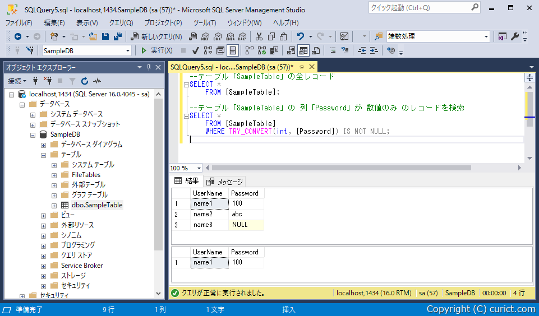Toggle IntelliSense enabled button
Screen dimensions: 539x316
[233, 51]
